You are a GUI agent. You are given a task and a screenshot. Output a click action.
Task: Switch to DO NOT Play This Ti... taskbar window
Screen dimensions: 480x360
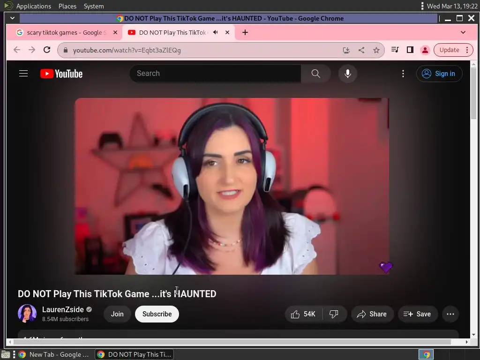(x=135, y=354)
